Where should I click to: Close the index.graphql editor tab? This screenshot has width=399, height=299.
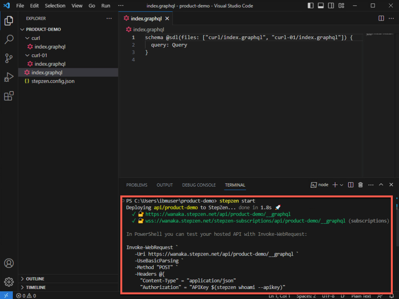coord(167,18)
